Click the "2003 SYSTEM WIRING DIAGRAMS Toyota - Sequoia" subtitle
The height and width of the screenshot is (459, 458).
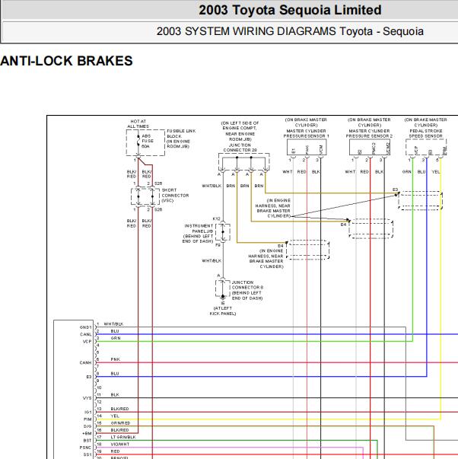click(290, 31)
